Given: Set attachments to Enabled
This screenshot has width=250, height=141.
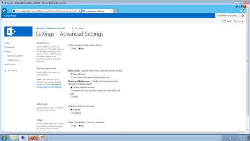Looking at the screenshot, I should [x=71, y=110].
